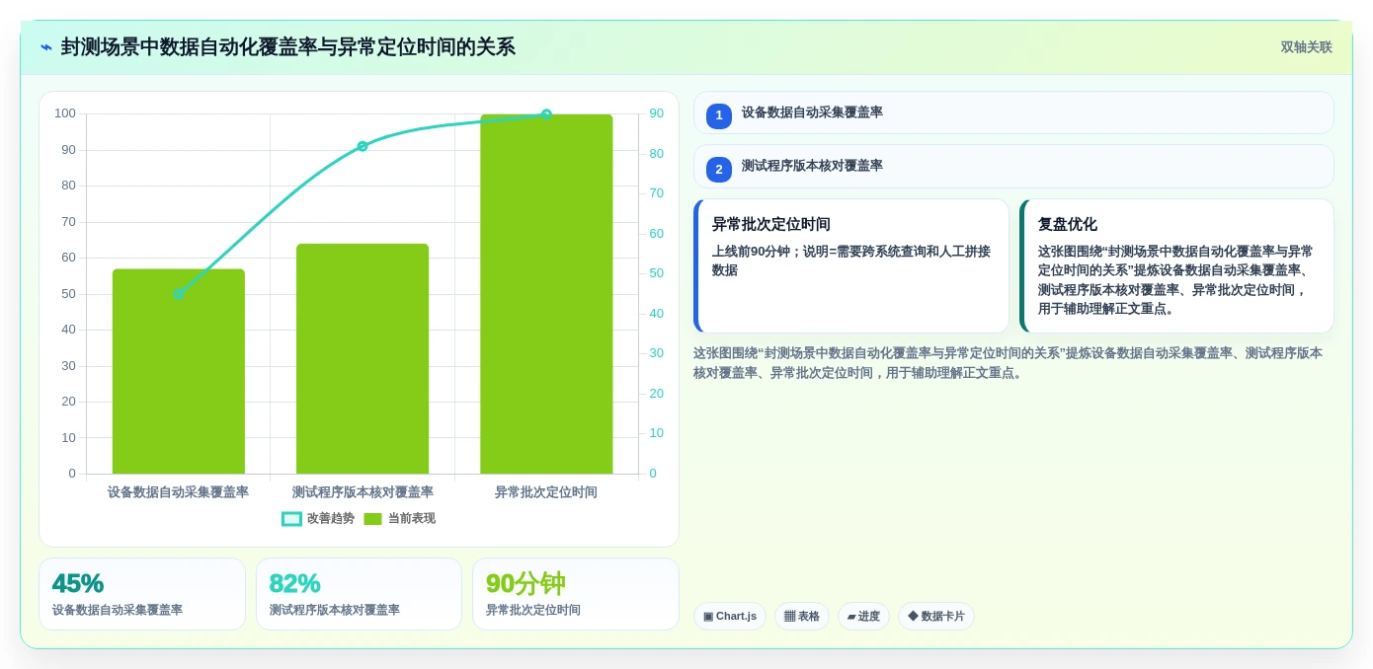Image resolution: width=1373 pixels, height=669 pixels.
Task: Click the 数据卡片 tag
Action: 936,616
